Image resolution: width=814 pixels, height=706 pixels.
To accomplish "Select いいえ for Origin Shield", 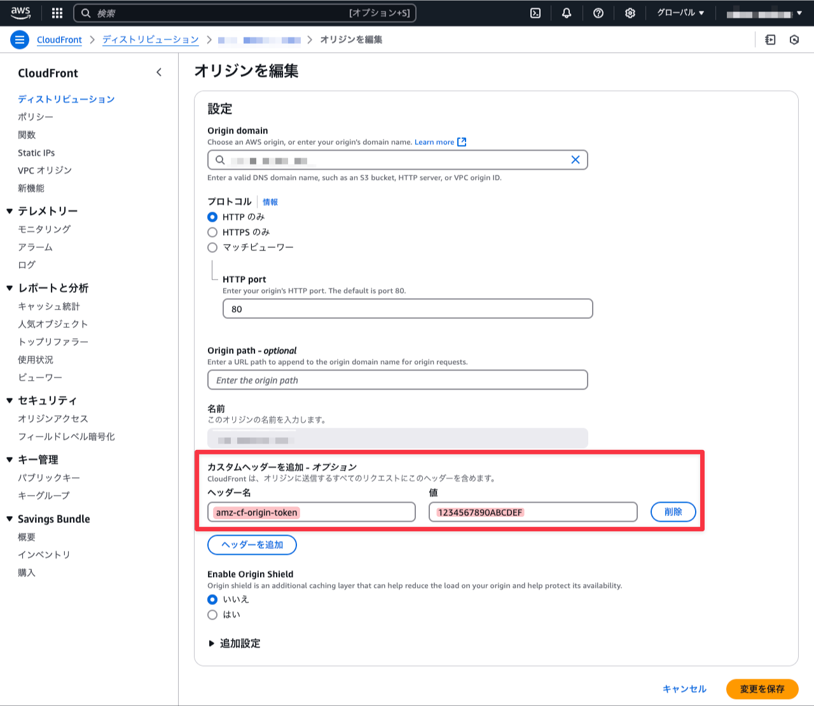I will click(x=212, y=599).
